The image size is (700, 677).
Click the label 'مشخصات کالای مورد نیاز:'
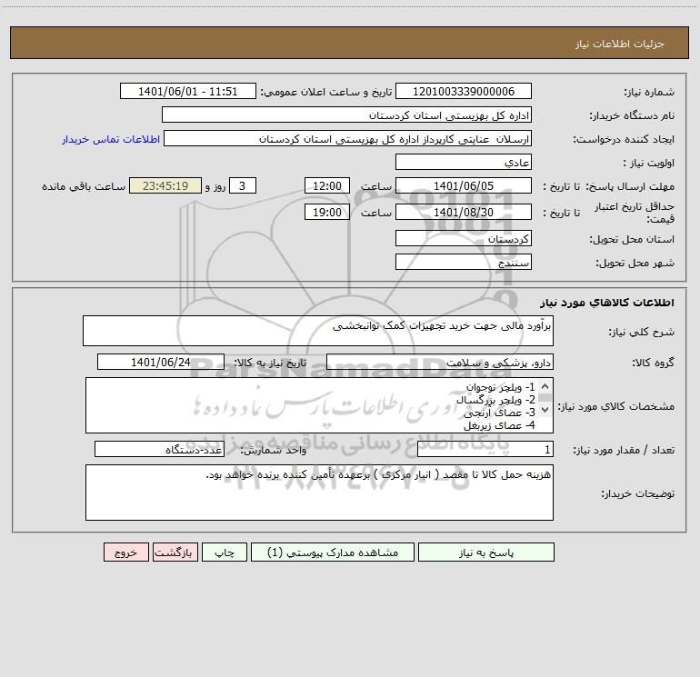click(616, 406)
